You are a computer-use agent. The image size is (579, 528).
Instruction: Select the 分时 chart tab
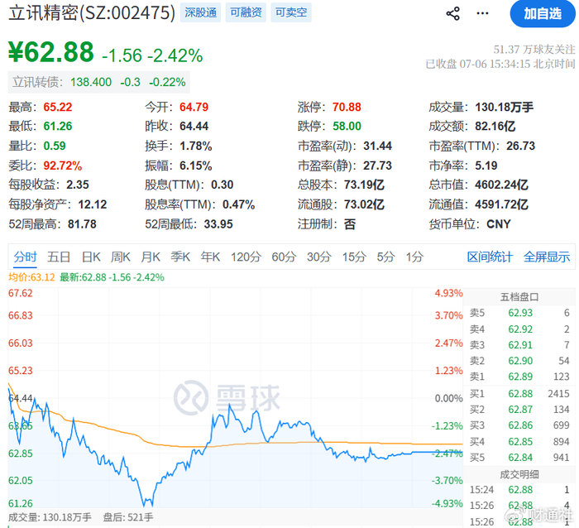26,257
